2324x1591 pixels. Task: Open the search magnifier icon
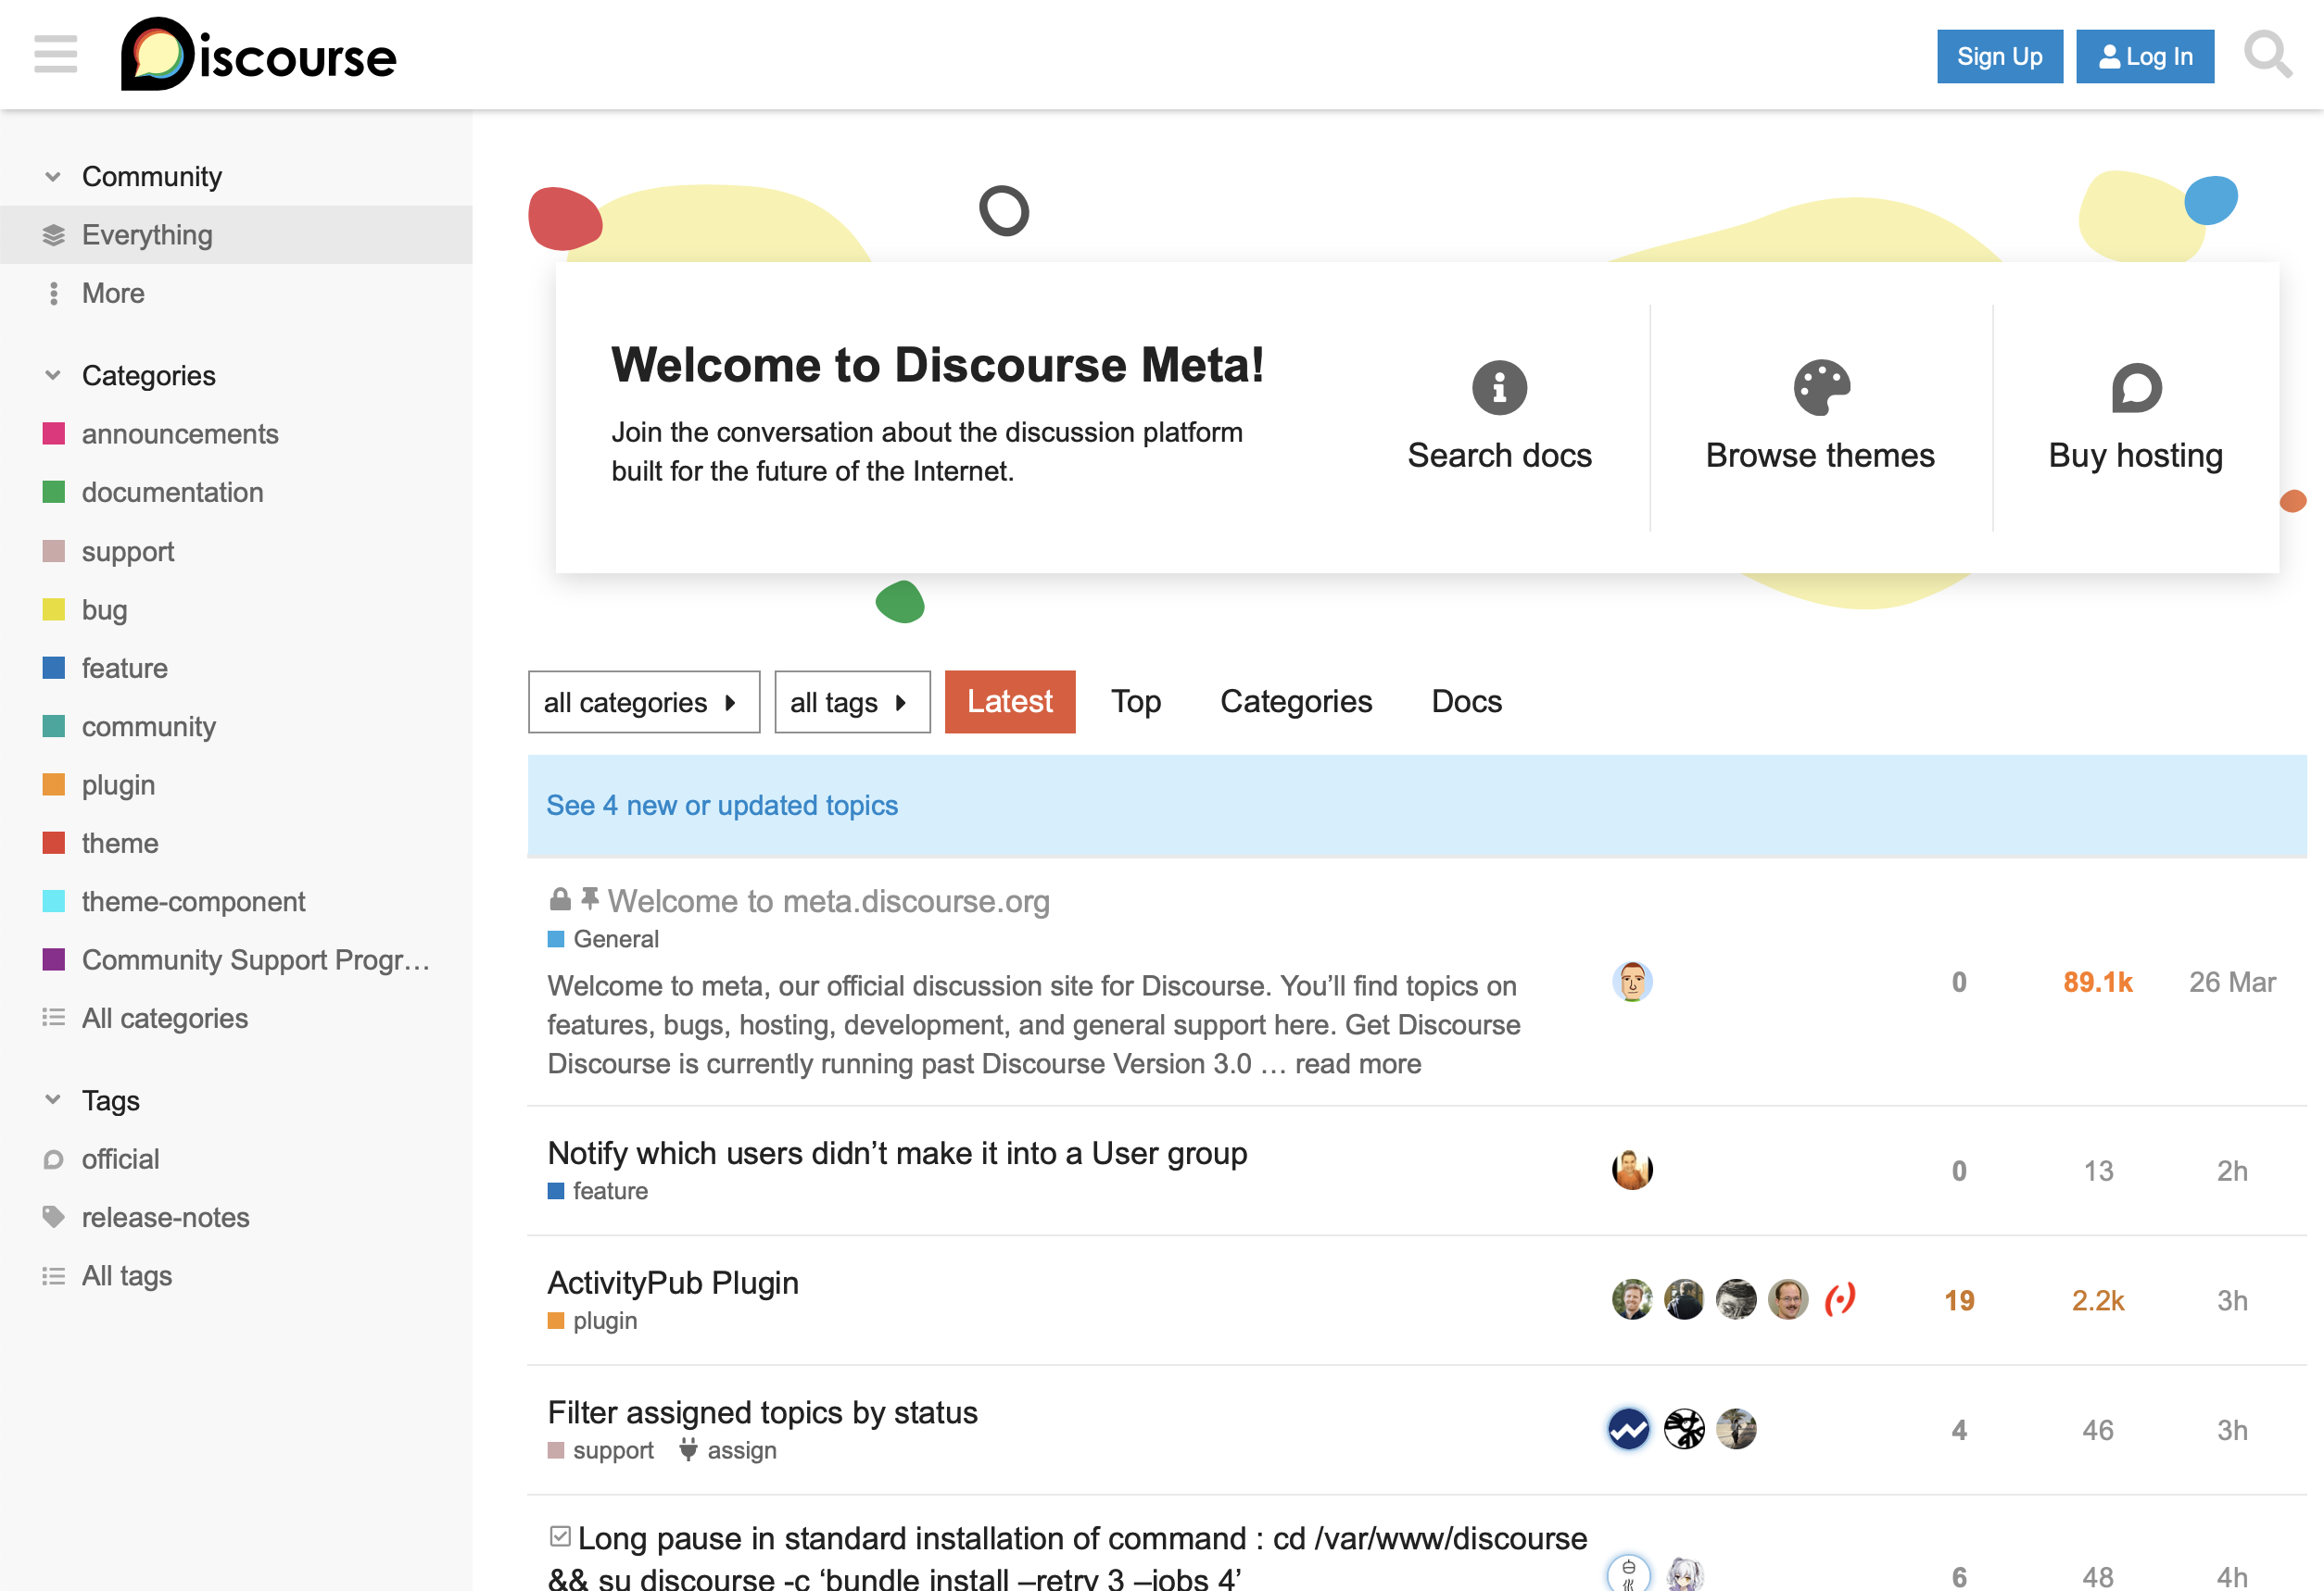pyautogui.click(x=2266, y=55)
